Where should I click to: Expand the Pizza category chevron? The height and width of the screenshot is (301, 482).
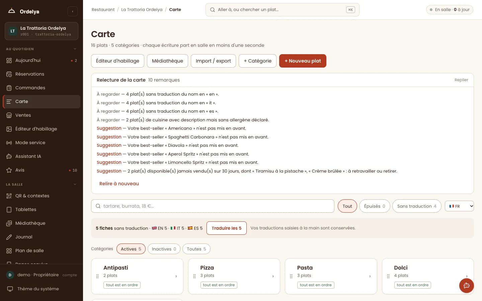273,276
